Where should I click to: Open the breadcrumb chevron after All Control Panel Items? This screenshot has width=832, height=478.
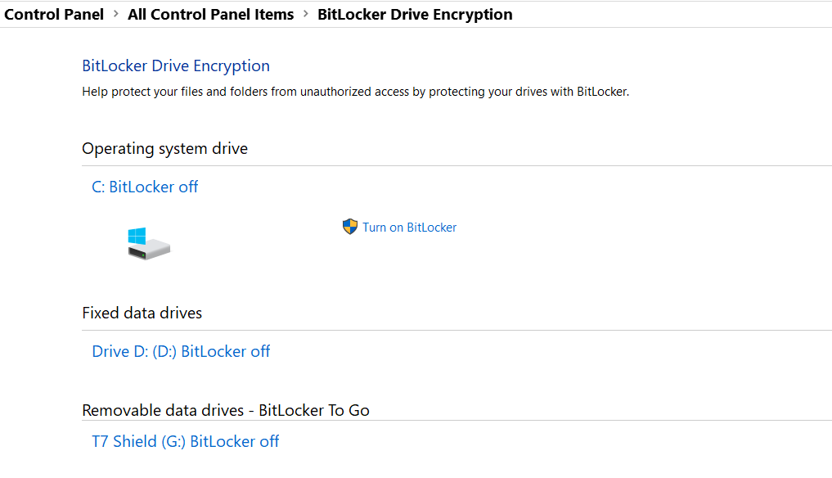click(x=304, y=14)
